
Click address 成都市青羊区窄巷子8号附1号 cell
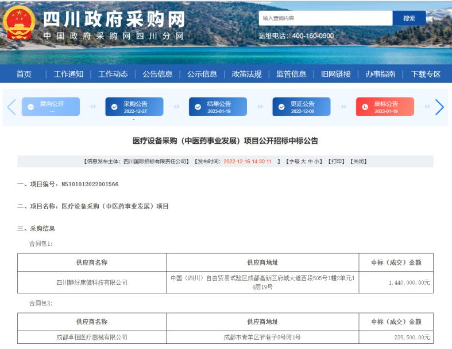pyautogui.click(x=262, y=337)
